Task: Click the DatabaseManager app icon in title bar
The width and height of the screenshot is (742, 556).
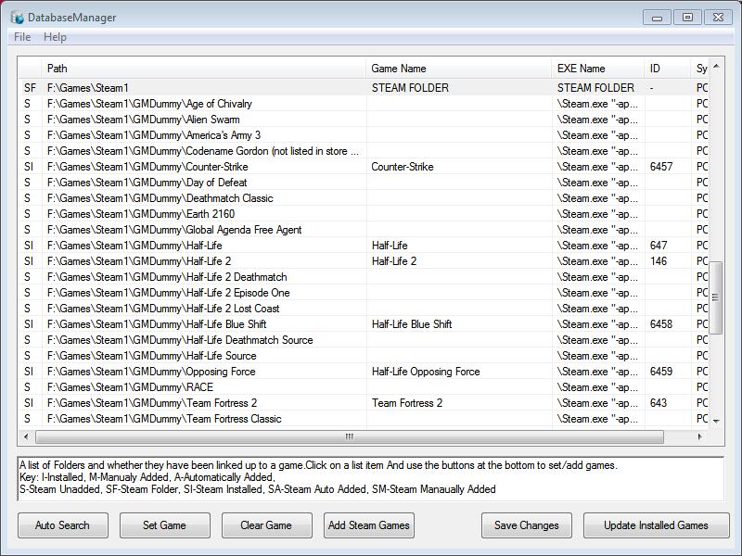Action: click(17, 18)
